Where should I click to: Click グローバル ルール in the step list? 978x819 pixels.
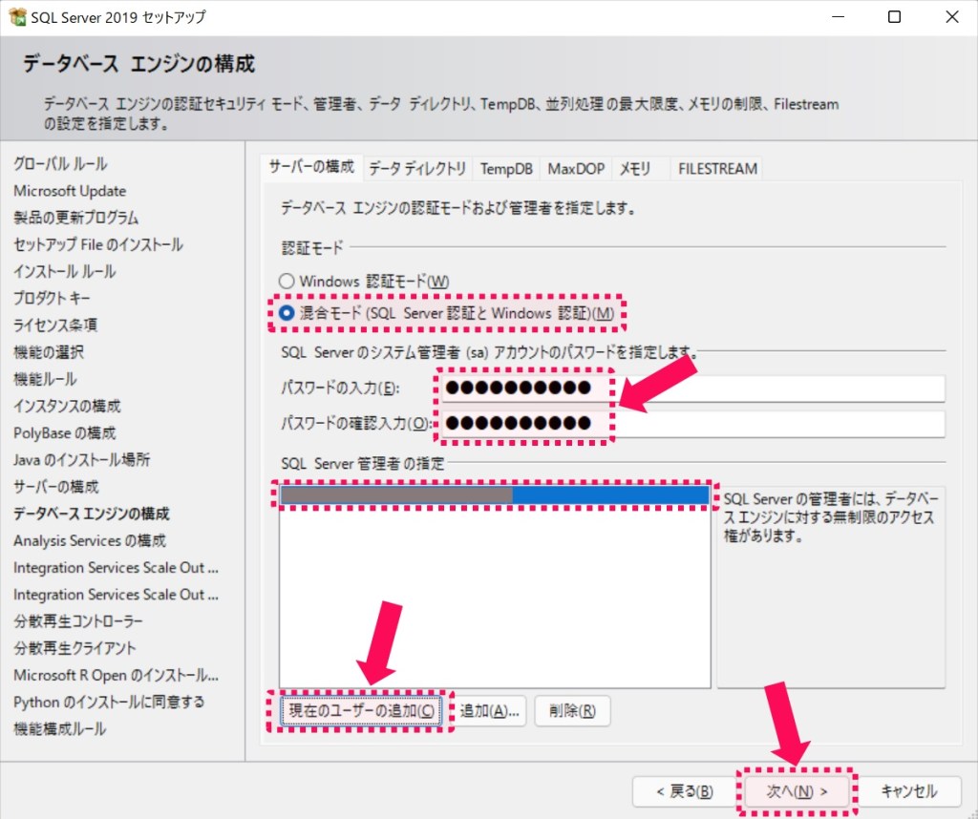tap(60, 164)
